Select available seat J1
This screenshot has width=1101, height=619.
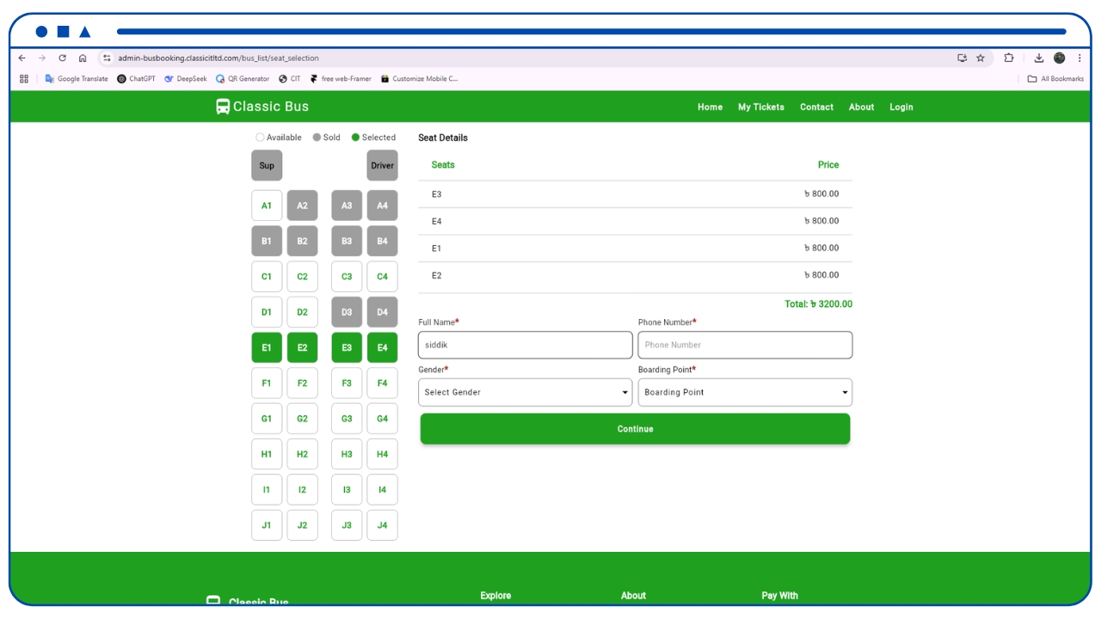tap(267, 525)
